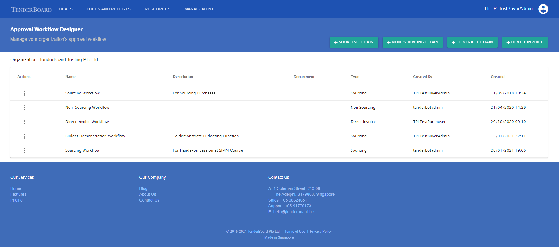Click the Support phone number +65 91770173
Image resolution: width=559 pixels, height=247 pixels.
tap(298, 206)
